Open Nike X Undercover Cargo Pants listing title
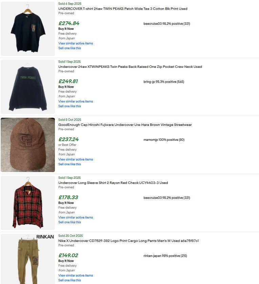This screenshot has height=284, width=259. [128, 241]
